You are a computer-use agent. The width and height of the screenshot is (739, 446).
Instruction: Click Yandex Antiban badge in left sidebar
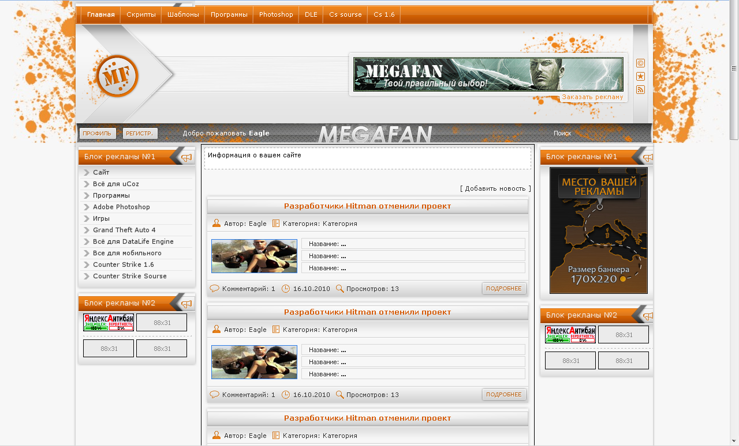(x=109, y=323)
